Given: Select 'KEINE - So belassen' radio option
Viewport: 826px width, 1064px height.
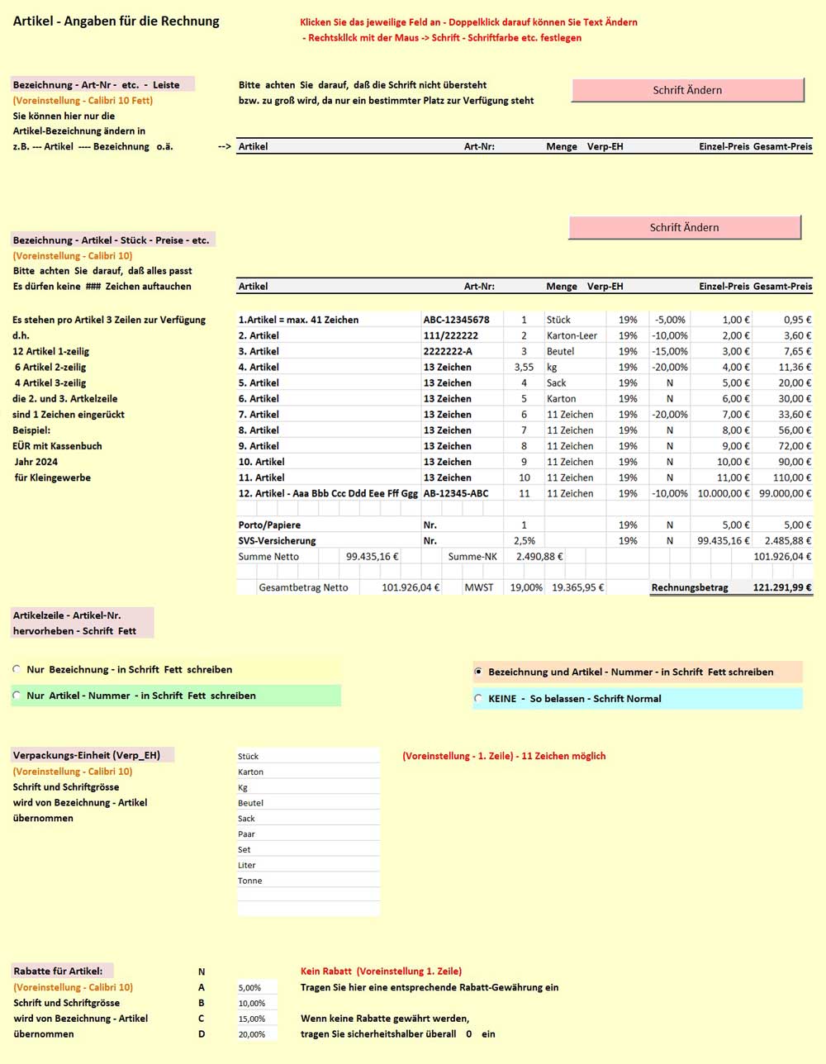Looking at the screenshot, I should pos(478,699).
